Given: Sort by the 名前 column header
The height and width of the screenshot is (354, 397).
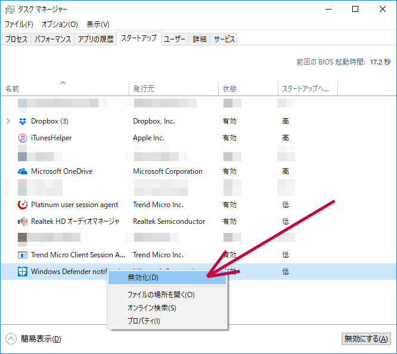Looking at the screenshot, I should (65, 88).
